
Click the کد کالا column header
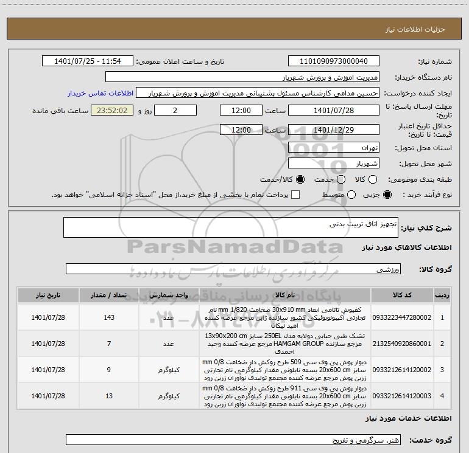click(x=402, y=296)
